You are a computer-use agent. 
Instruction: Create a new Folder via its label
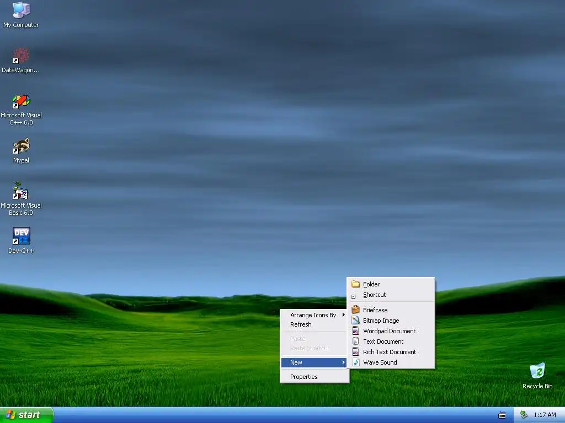[371, 284]
